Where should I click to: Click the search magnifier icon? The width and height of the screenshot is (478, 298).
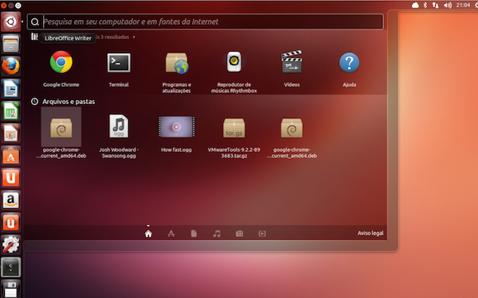(35, 22)
